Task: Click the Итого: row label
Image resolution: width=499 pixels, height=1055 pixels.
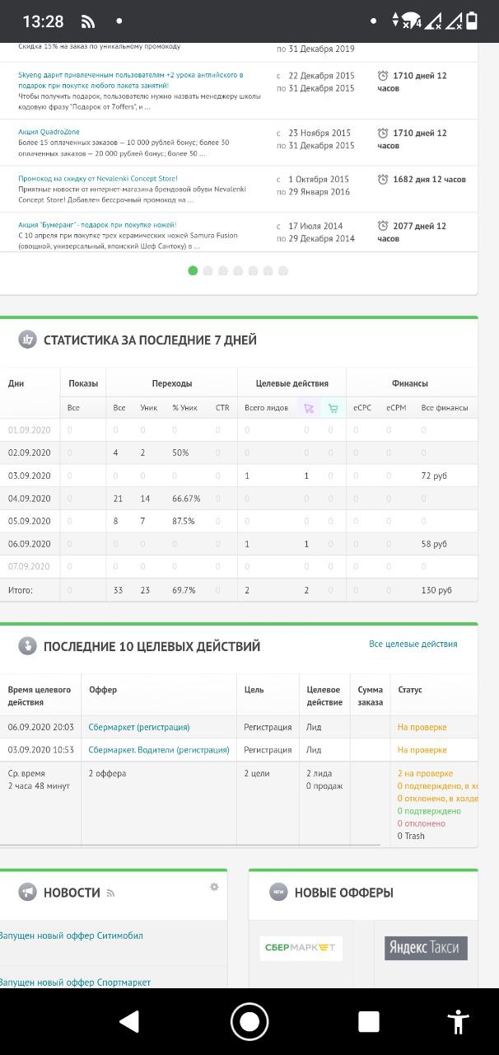Action: (21, 590)
